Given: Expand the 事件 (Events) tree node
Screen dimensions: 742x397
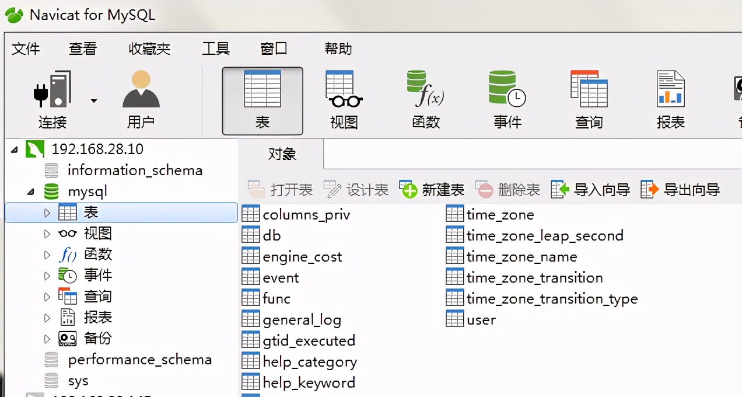Looking at the screenshot, I should click(x=47, y=276).
